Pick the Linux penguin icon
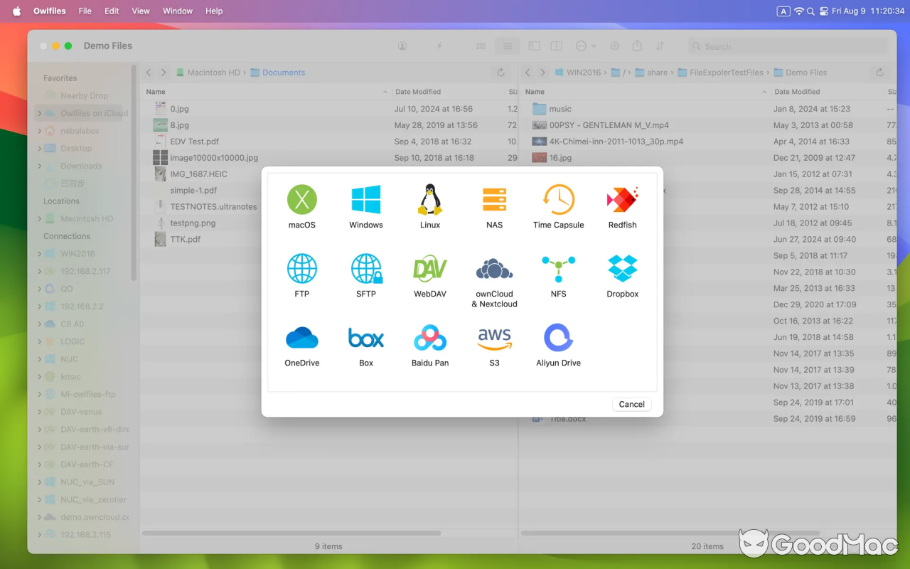The height and width of the screenshot is (569, 910). point(429,200)
